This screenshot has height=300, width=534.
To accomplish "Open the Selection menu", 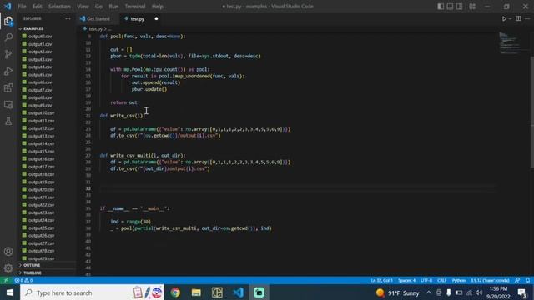I will click(x=59, y=7).
